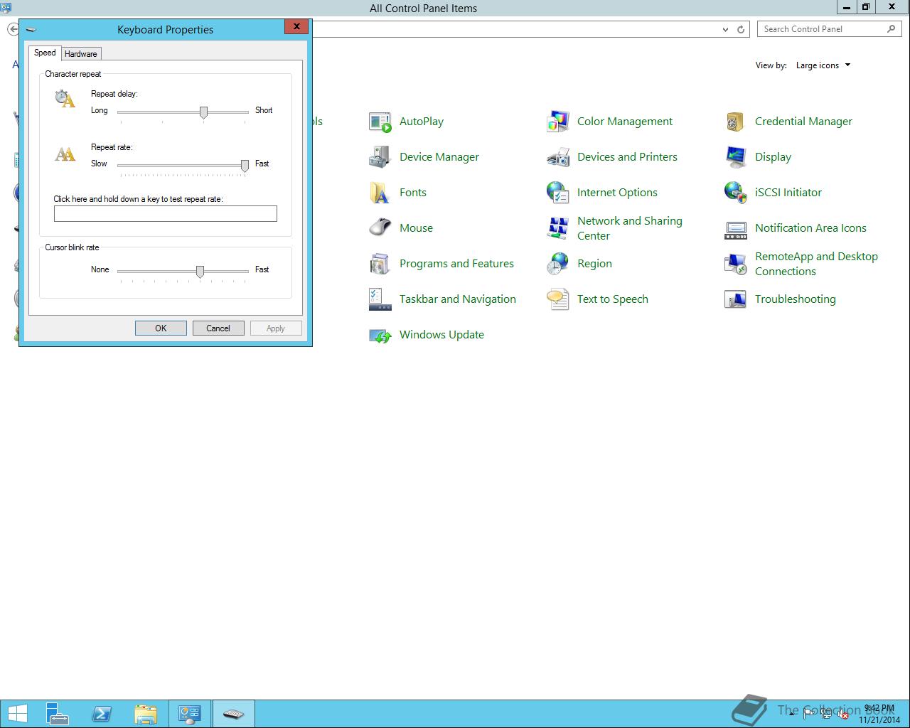Switch to the Control Panel taskbar item
Image resolution: width=910 pixels, height=728 pixels.
190,714
